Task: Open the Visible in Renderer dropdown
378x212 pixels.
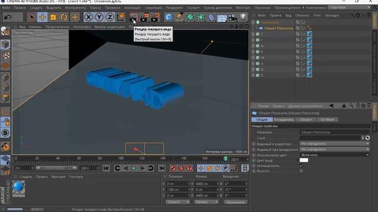Action: click(x=335, y=150)
